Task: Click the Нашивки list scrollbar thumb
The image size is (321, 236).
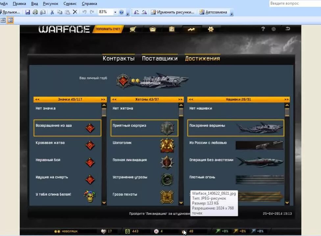Action: [287, 112]
